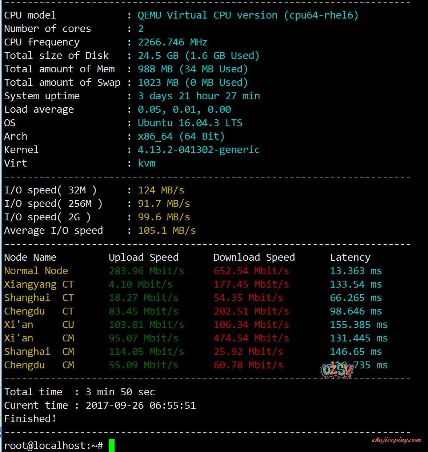The height and width of the screenshot is (452, 428).
Task: Click the Xi'an CM download speed 474.54 Mbit/s
Action: click(251, 338)
